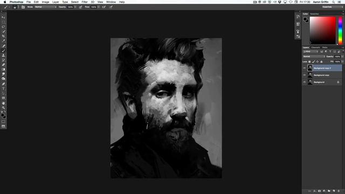Select the Horizontal Type tool

coord(3,88)
